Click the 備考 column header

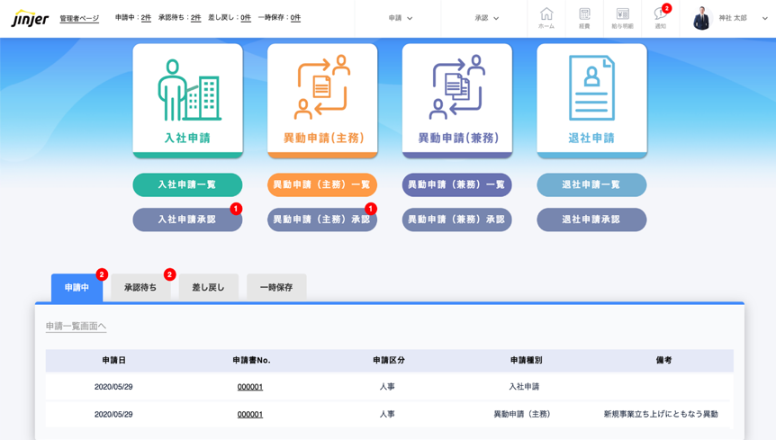(x=663, y=361)
